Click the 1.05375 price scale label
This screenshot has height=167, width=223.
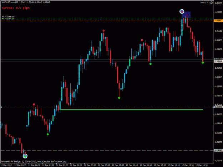point(218,96)
